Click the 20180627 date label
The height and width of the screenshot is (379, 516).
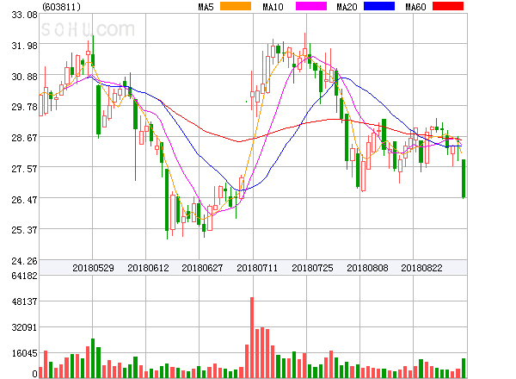pyautogui.click(x=202, y=268)
